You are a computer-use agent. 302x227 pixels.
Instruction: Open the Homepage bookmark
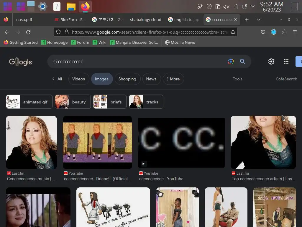click(55, 42)
